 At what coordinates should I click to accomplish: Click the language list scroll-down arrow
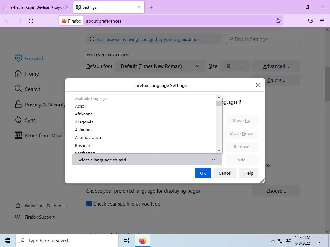[x=219, y=150]
